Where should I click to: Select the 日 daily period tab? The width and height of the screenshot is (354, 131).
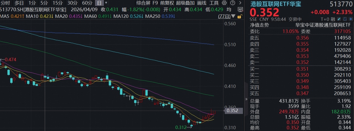tap(99, 3)
